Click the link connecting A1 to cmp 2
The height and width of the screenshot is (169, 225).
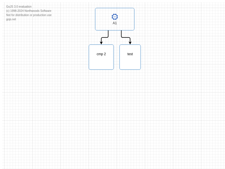105,37
